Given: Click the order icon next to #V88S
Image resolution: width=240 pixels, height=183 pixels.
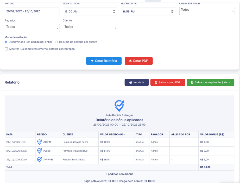Looking at the screenshot, I should 40,151.
